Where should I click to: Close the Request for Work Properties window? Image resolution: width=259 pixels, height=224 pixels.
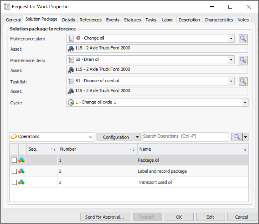pos(249,7)
